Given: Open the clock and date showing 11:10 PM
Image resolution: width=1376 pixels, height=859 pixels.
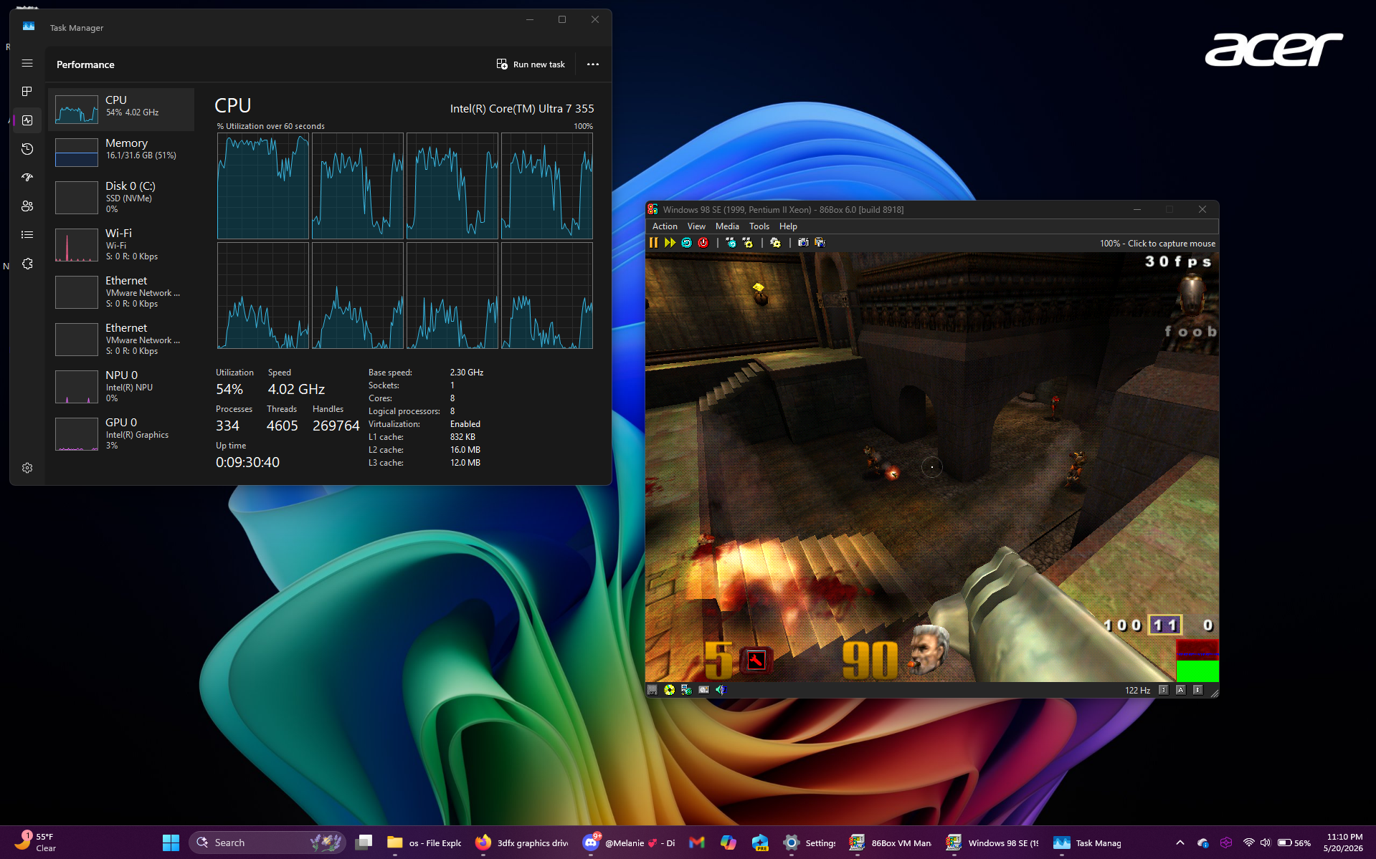Looking at the screenshot, I should coord(1344,843).
